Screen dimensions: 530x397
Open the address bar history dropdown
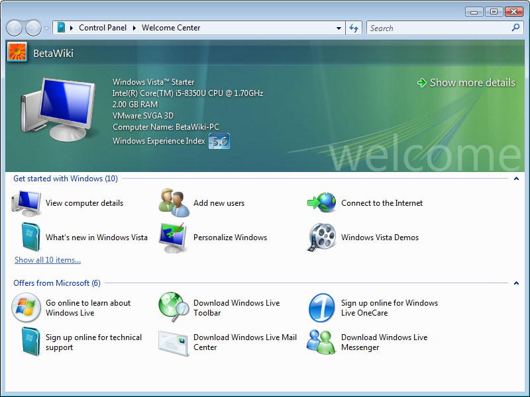tap(339, 28)
